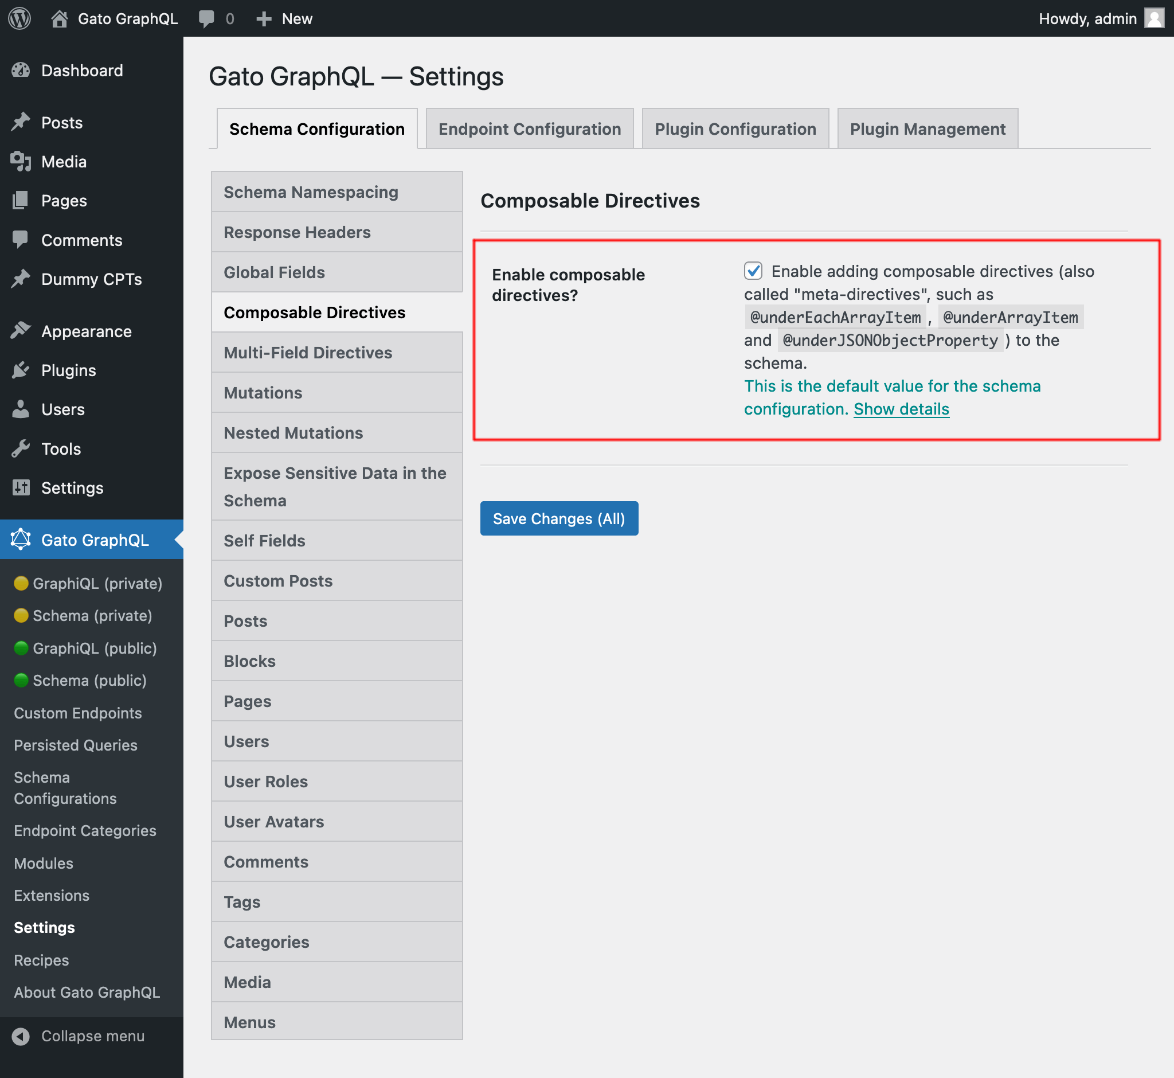The image size is (1174, 1078).
Task: Open the comments bubble icon in admin bar
Action: (x=206, y=19)
